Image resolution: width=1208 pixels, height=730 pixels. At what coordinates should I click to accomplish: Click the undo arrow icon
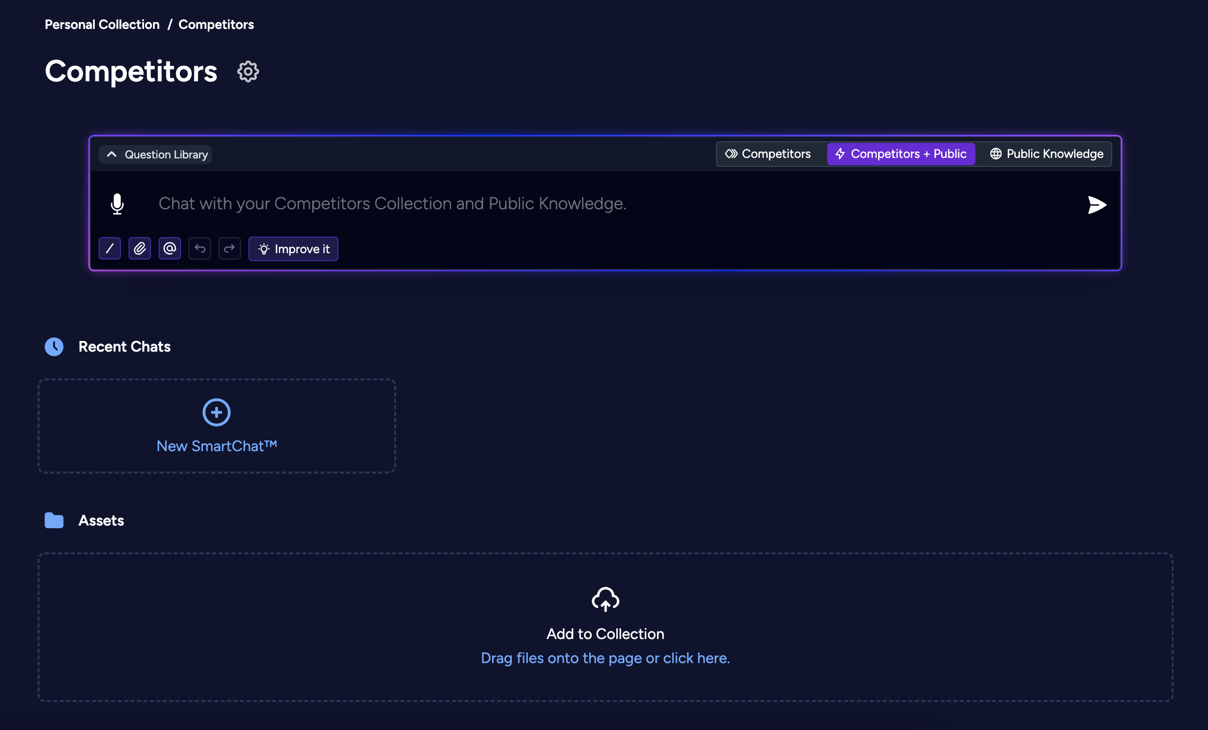(200, 248)
